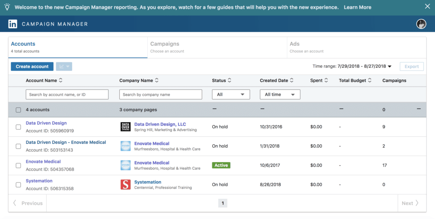Open the Status filter All dropdown
The width and height of the screenshot is (435, 219).
click(x=231, y=95)
